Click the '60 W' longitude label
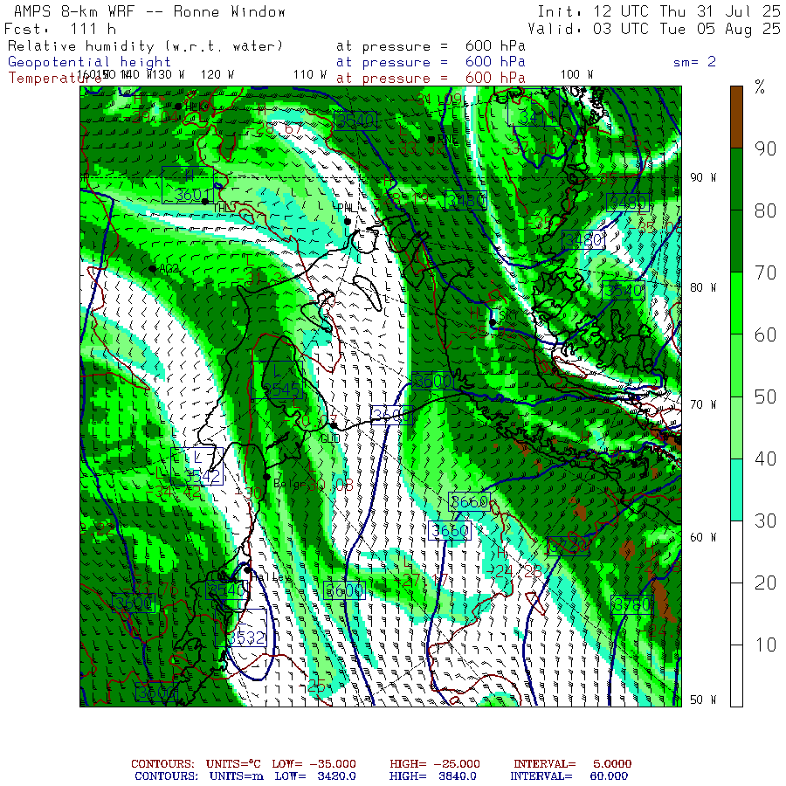 [x=703, y=537]
